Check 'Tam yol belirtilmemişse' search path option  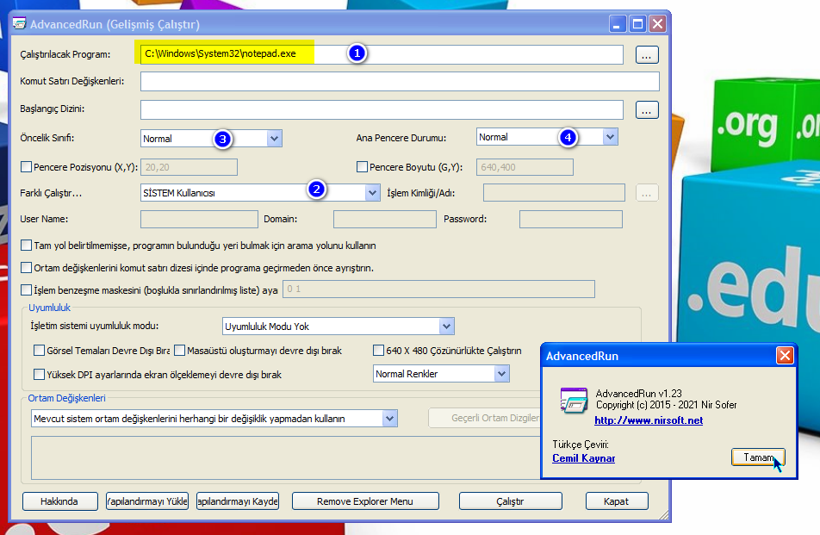point(26,246)
